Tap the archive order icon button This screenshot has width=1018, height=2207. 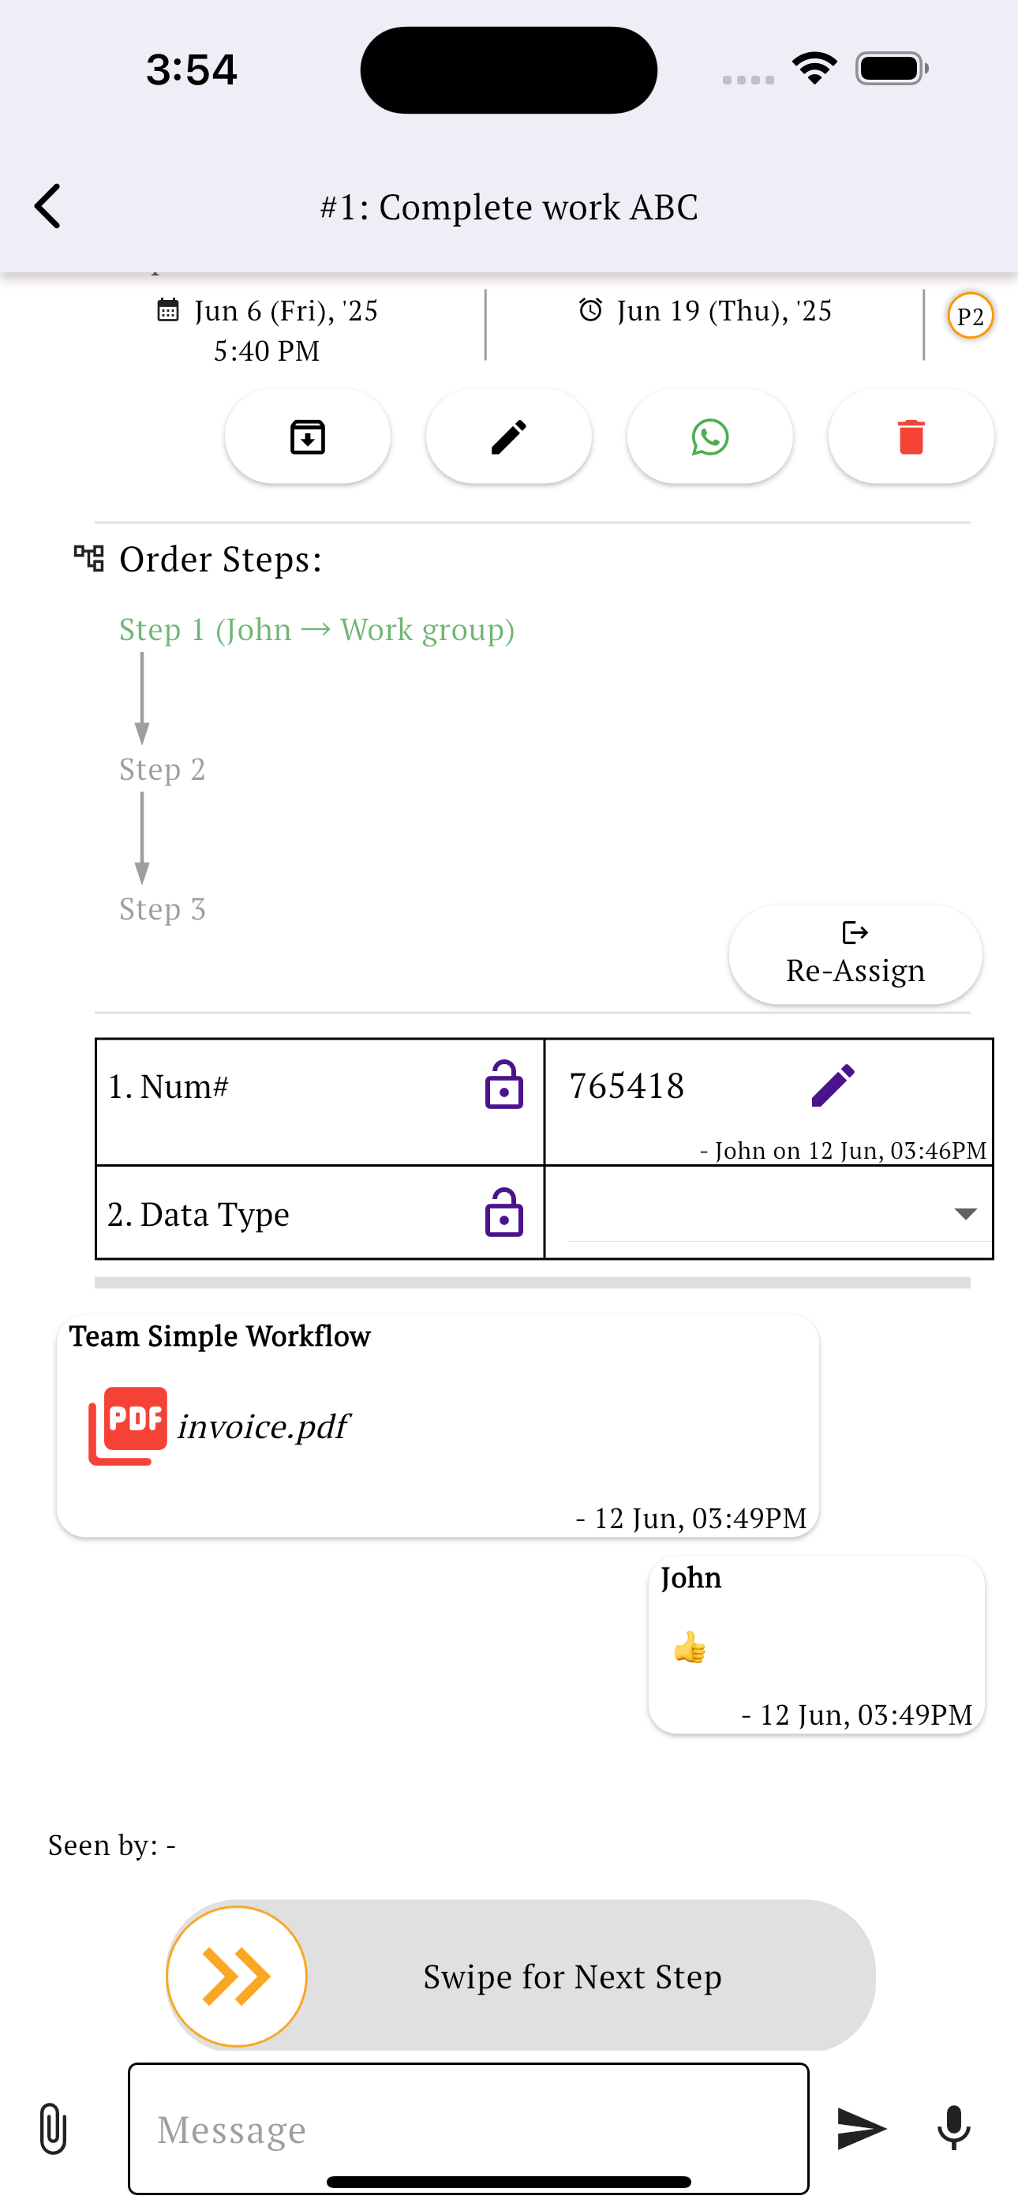point(308,437)
